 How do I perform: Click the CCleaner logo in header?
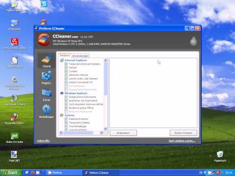[x=44, y=40]
